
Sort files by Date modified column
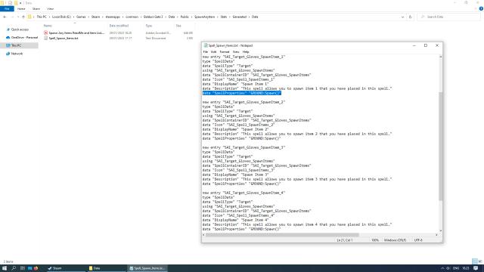point(119,26)
